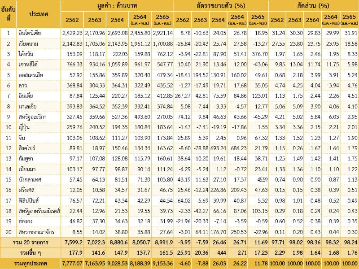This screenshot has height=269, width=359.
Task: Select the "อัตราขยายตัว (%)" header
Action: coord(221,5)
